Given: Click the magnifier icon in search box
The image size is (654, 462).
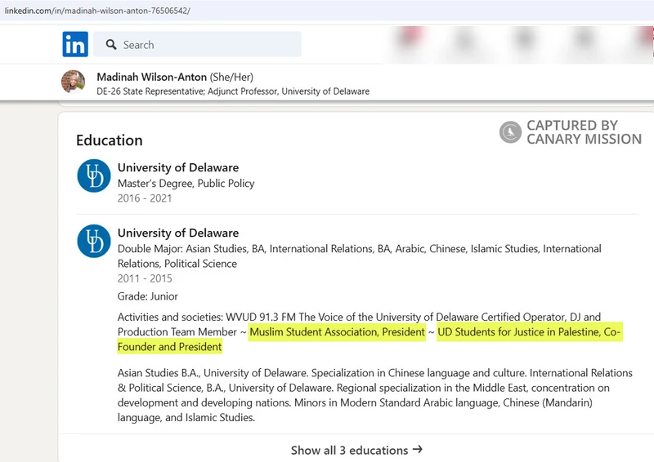Looking at the screenshot, I should [111, 45].
